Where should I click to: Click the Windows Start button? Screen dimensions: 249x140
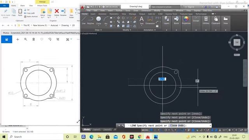[4, 136]
